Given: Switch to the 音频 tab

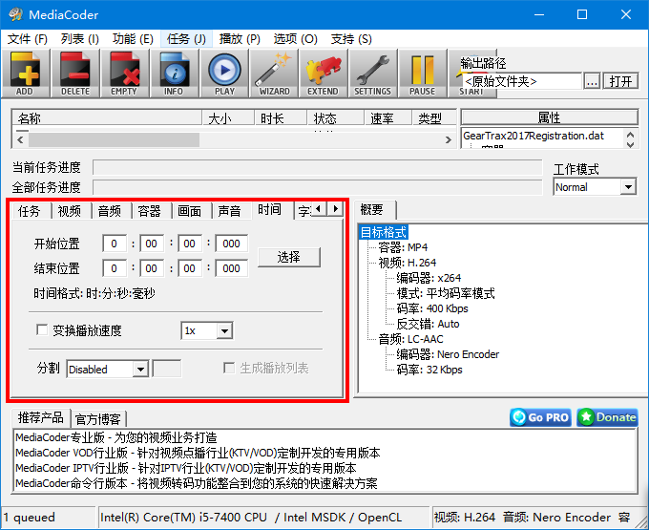Looking at the screenshot, I should pyautogui.click(x=110, y=211).
